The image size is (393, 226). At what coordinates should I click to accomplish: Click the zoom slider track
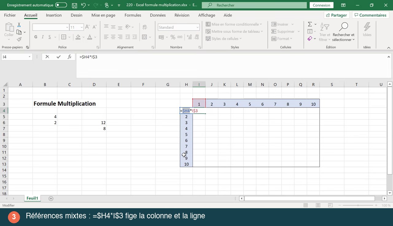point(358,205)
